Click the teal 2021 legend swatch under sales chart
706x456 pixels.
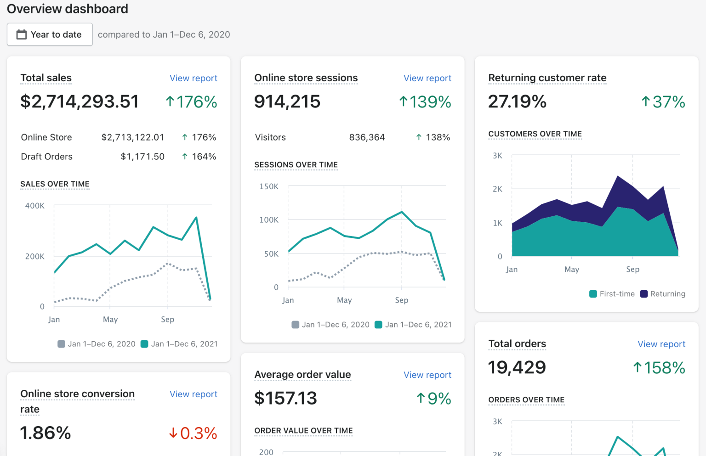tap(144, 344)
